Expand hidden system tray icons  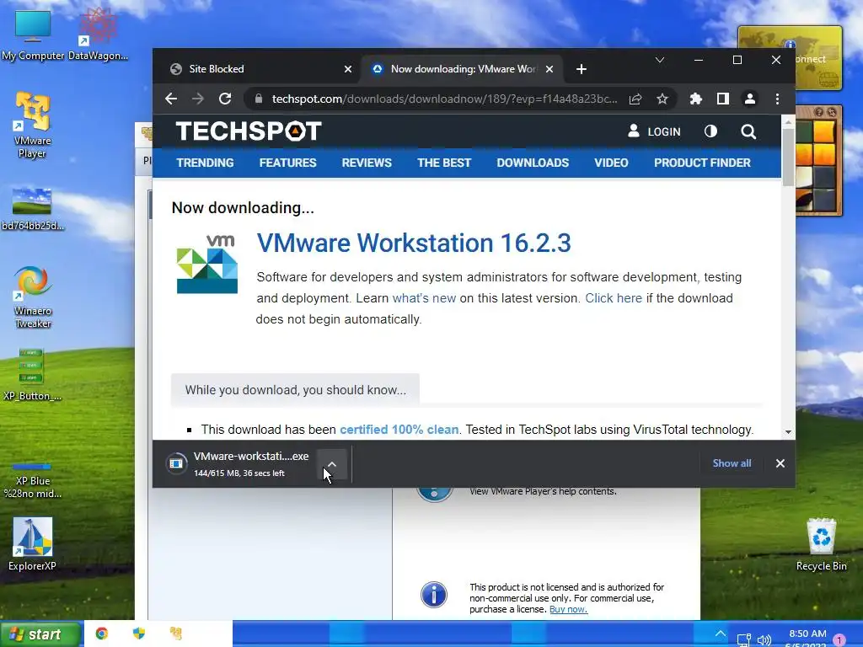point(721,634)
